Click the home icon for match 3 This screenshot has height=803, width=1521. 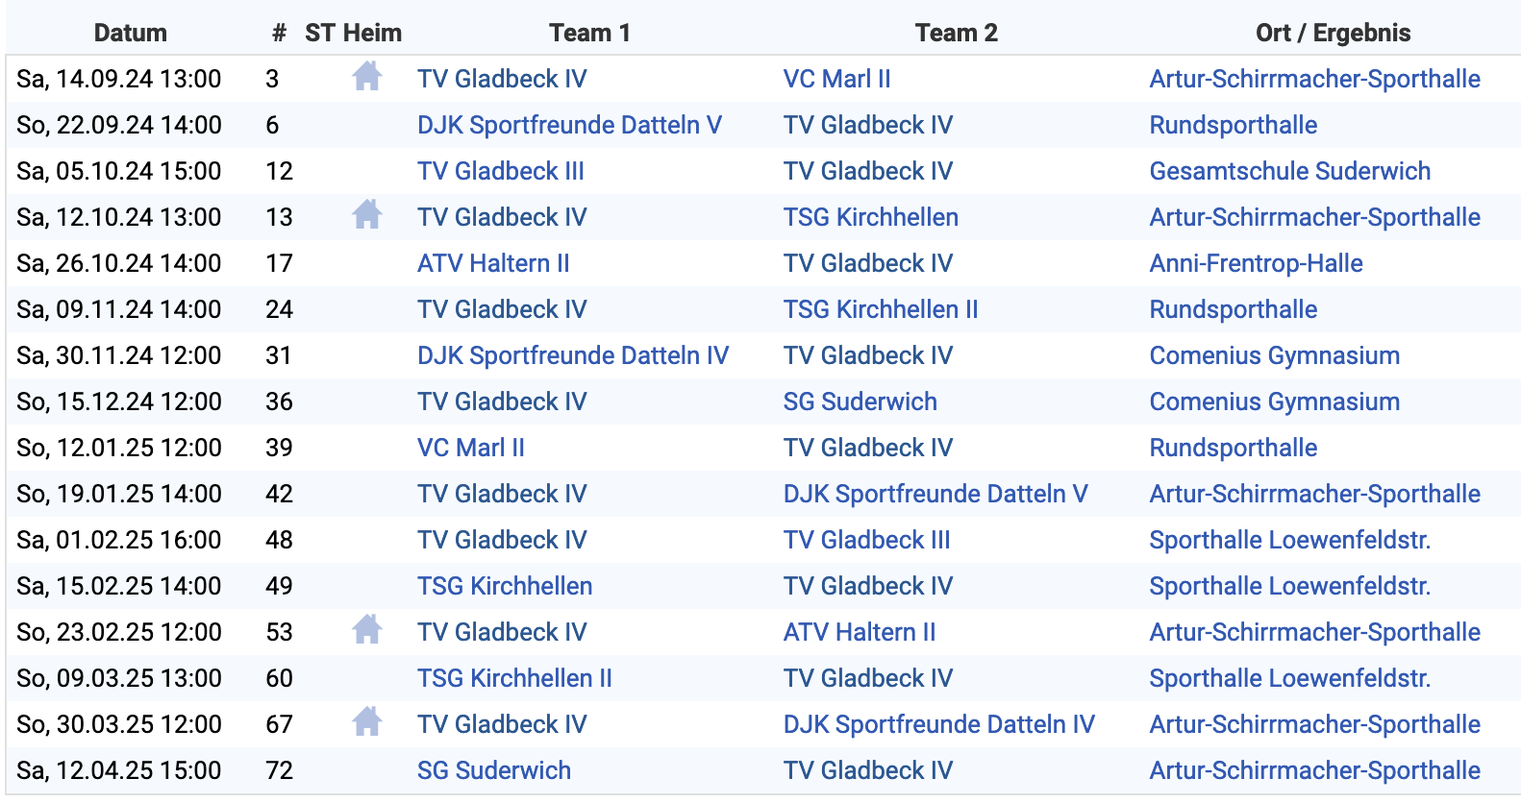(366, 76)
